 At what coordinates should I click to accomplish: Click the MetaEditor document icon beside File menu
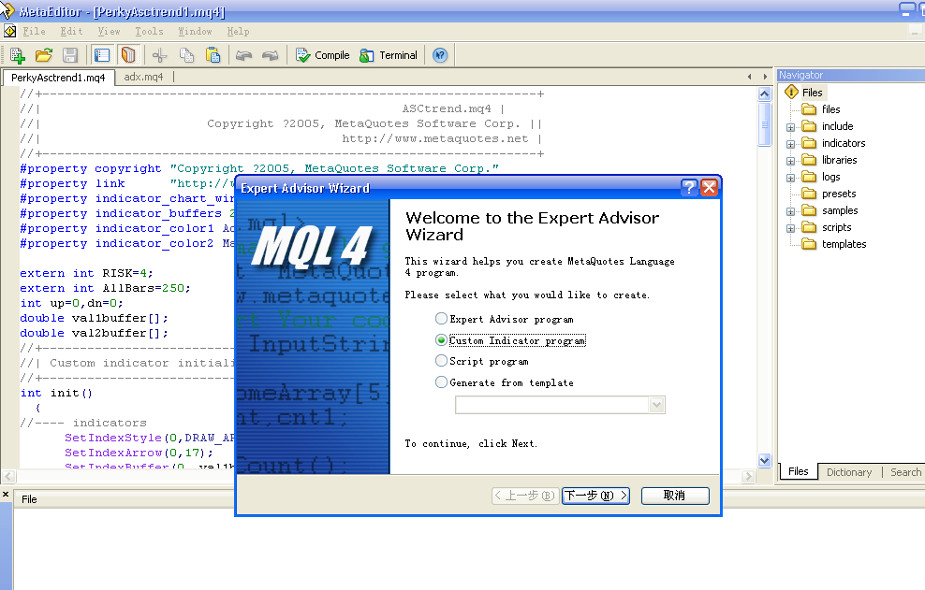click(x=10, y=31)
